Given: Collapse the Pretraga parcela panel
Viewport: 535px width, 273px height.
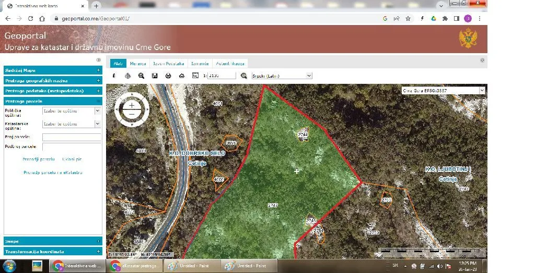Looking at the screenshot, I should [53, 101].
